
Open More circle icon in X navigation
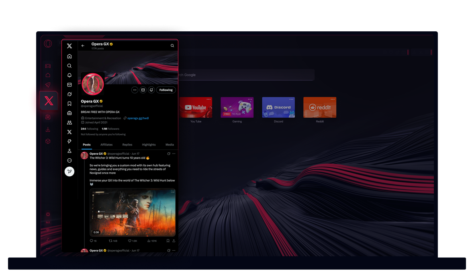pyautogui.click(x=69, y=160)
